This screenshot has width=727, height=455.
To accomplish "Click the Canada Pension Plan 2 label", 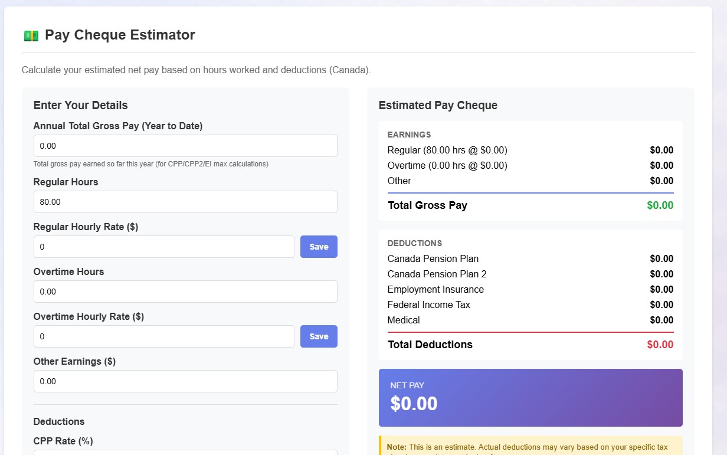I will 437,274.
